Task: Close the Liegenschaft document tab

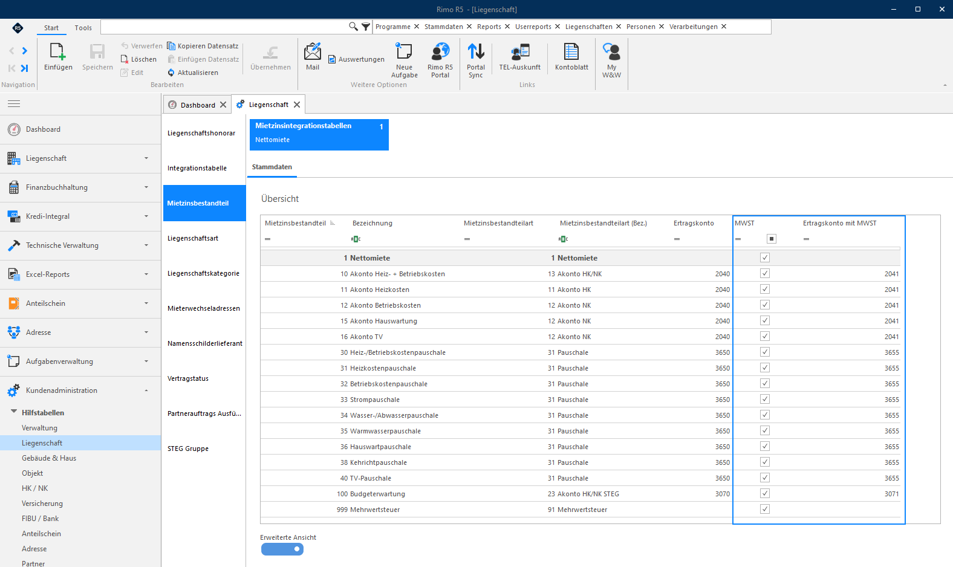Action: coord(297,105)
